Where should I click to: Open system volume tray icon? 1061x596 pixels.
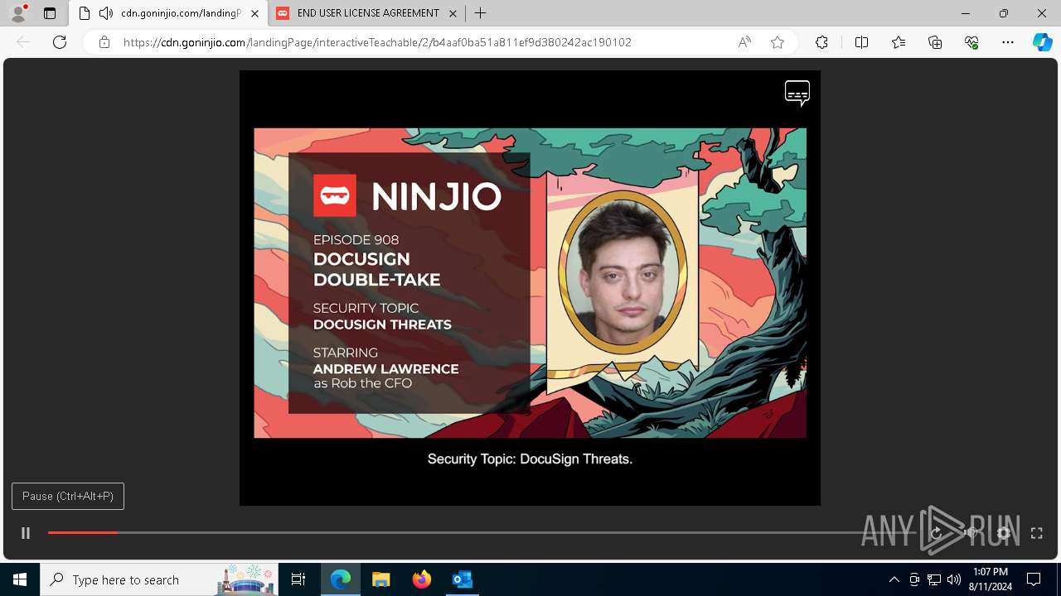point(954,579)
